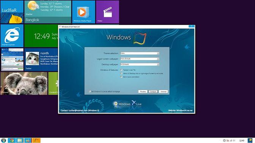Open the Internet Explorer tile
The width and height of the screenshot is (255, 143).
coord(12,36)
